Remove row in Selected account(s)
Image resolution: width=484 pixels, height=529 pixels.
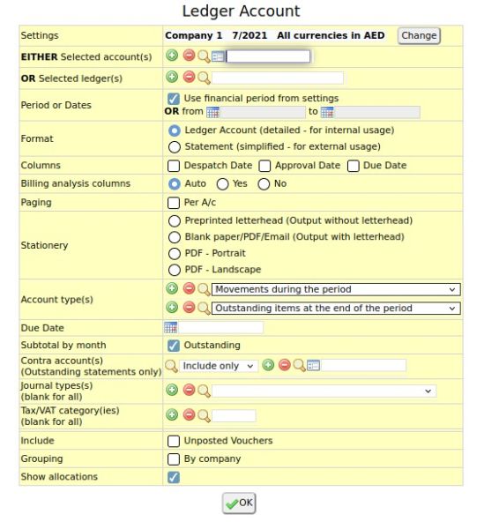click(189, 55)
